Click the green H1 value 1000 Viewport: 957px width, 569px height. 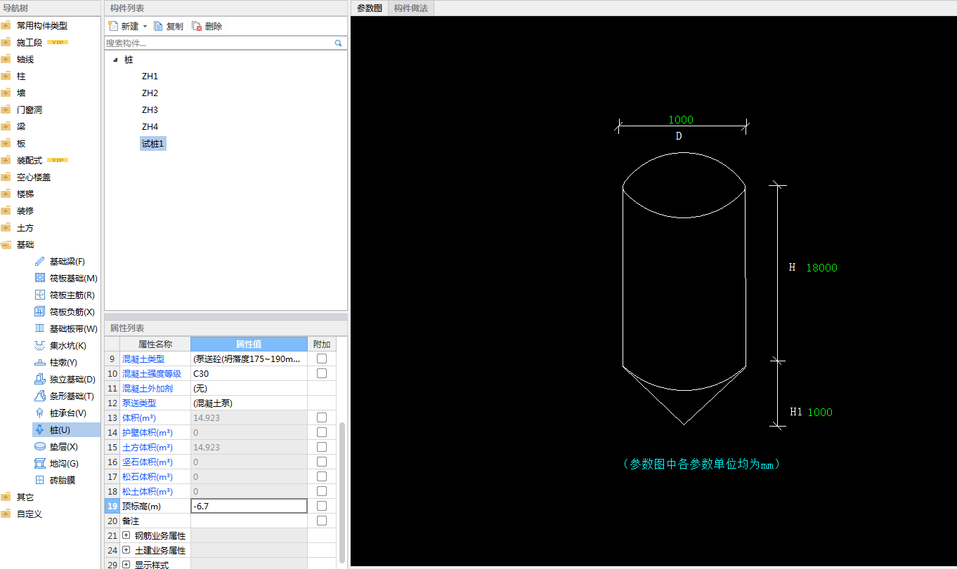pyautogui.click(x=820, y=412)
